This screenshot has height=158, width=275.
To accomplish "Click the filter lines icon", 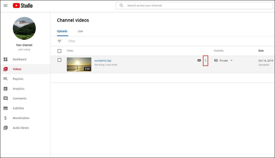I will [59, 41].
